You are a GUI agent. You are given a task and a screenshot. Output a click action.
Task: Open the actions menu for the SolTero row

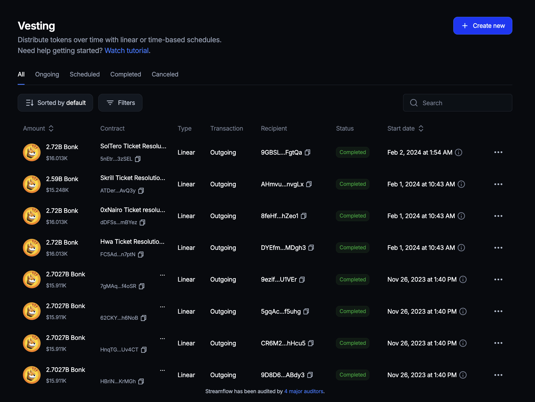click(498, 152)
